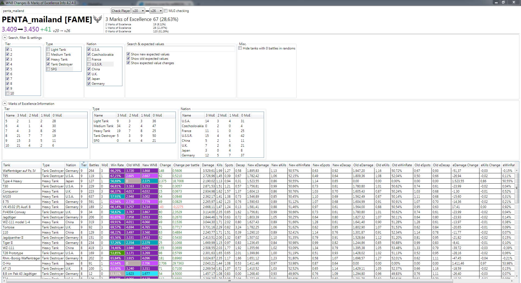Viewport: 521px width, 283px height.
Task: Restore the window using title bar button
Action: [503, 2]
